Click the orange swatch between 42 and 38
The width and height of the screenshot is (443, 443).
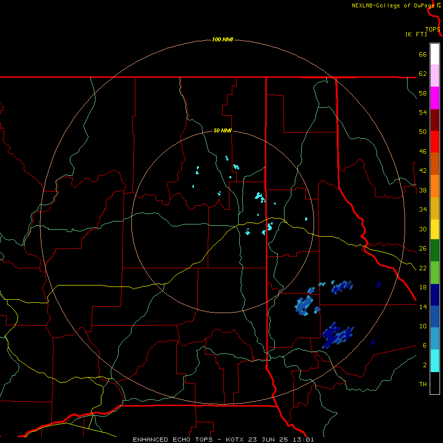[x=435, y=186]
